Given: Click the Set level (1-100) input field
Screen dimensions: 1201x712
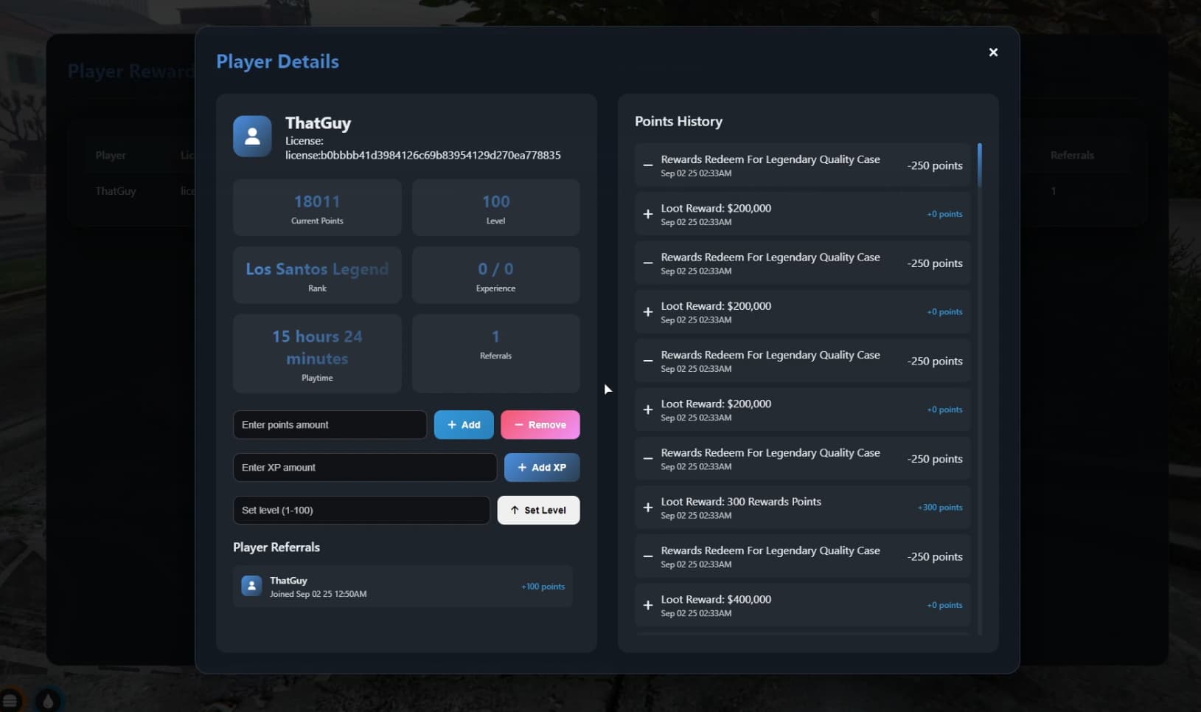Looking at the screenshot, I should pyautogui.click(x=361, y=510).
